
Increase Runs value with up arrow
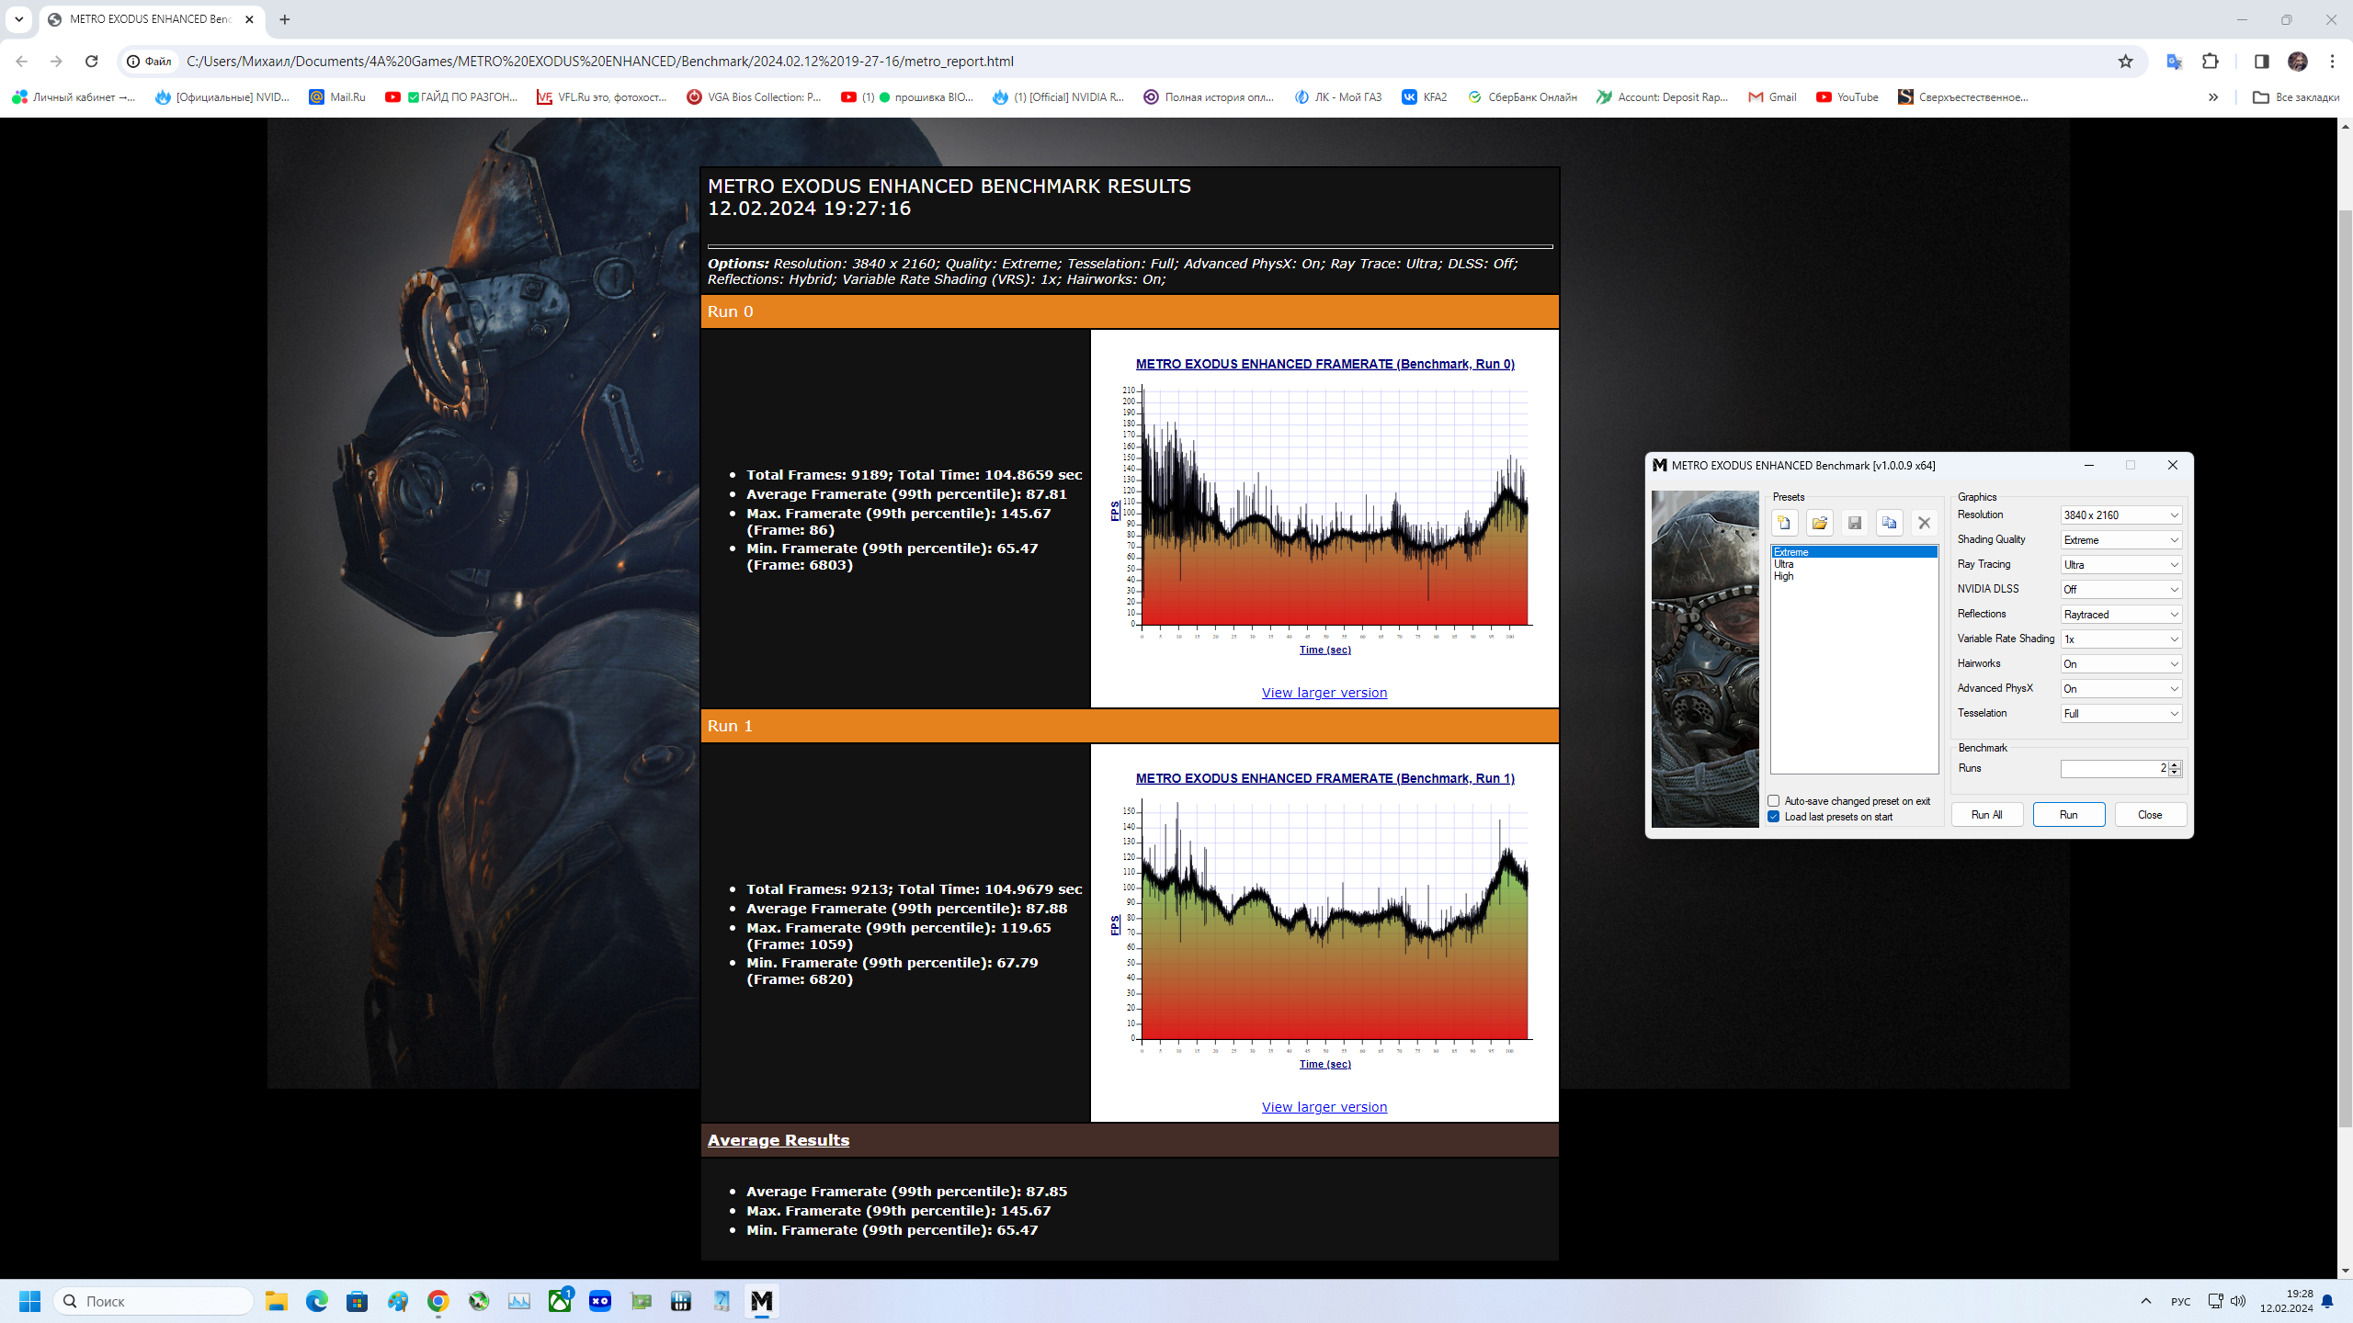pos(2175,764)
